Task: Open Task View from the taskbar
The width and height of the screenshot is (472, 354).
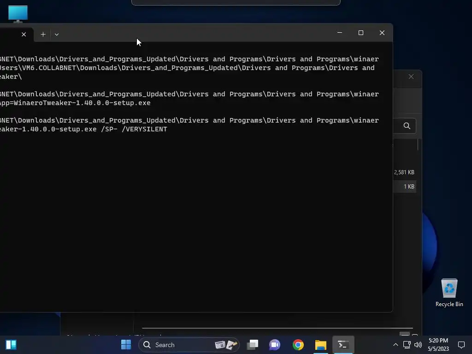Action: point(253,345)
